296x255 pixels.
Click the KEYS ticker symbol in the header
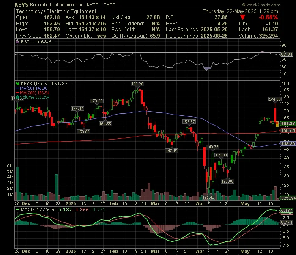(x=21, y=5)
